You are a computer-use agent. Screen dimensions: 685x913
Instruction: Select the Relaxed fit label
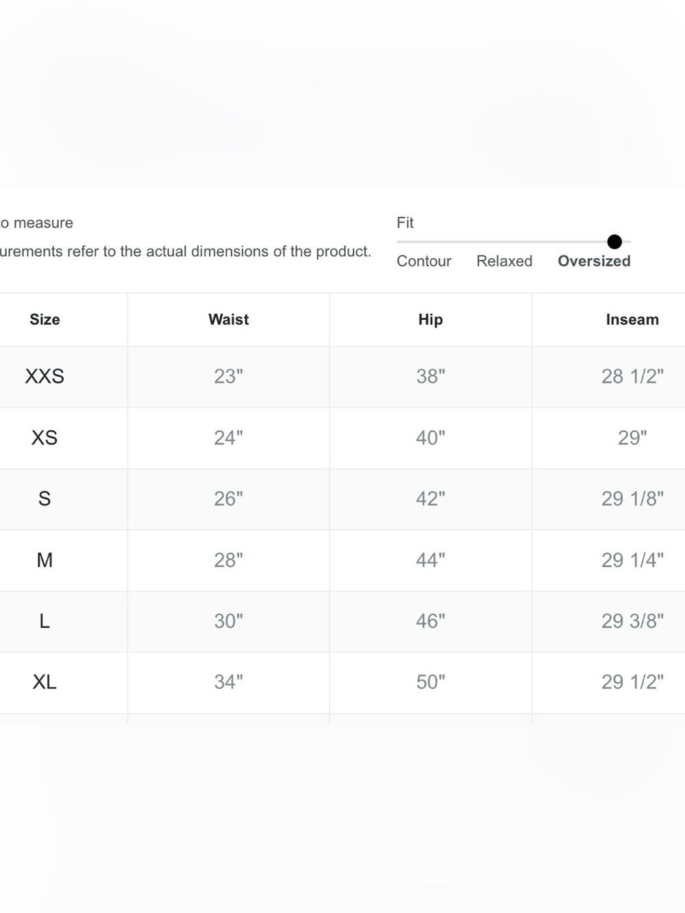click(x=504, y=261)
